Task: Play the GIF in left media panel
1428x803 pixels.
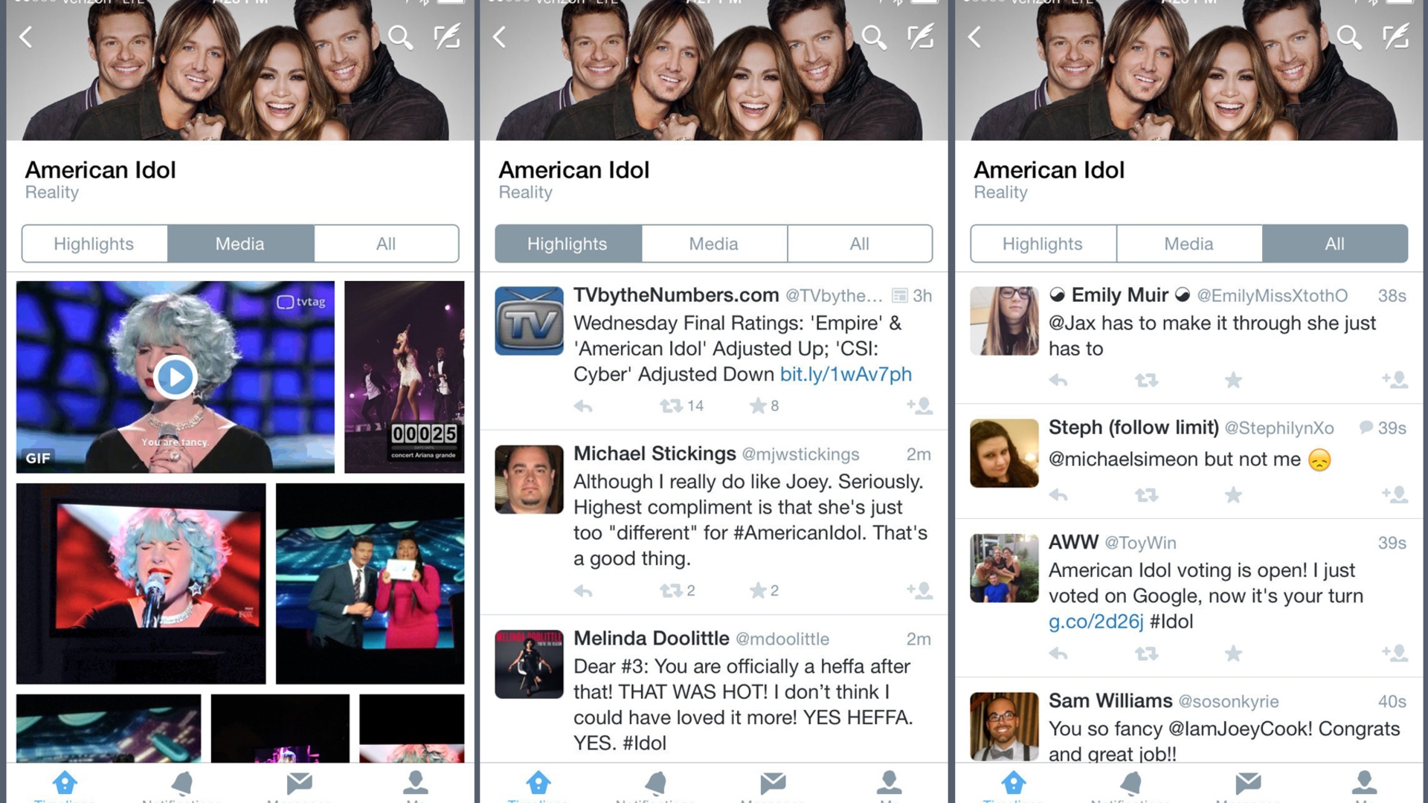Action: pyautogui.click(x=175, y=376)
